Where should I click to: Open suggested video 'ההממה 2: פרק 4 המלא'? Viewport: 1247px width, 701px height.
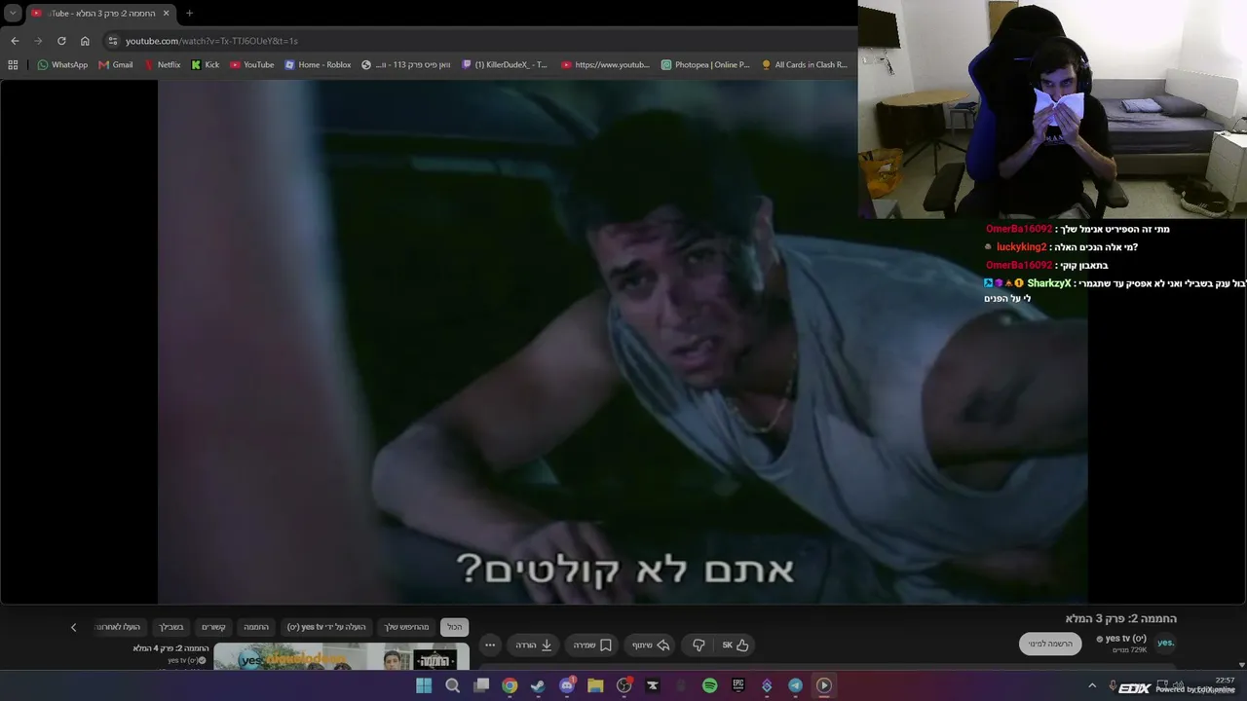(x=171, y=648)
